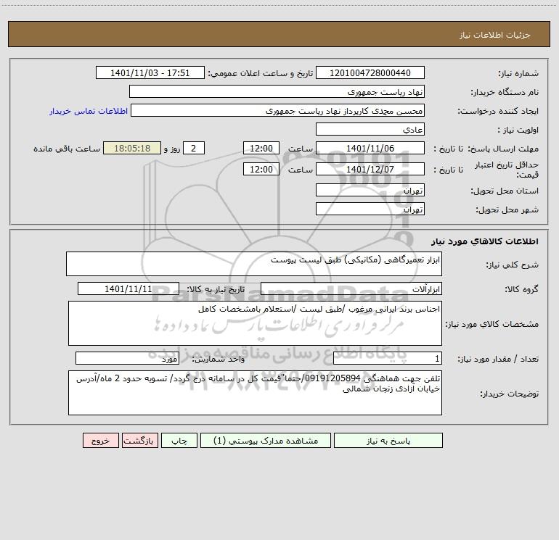Click label 'شهر محل تحویل:'
The height and width of the screenshot is (540, 559).
coord(507,209)
